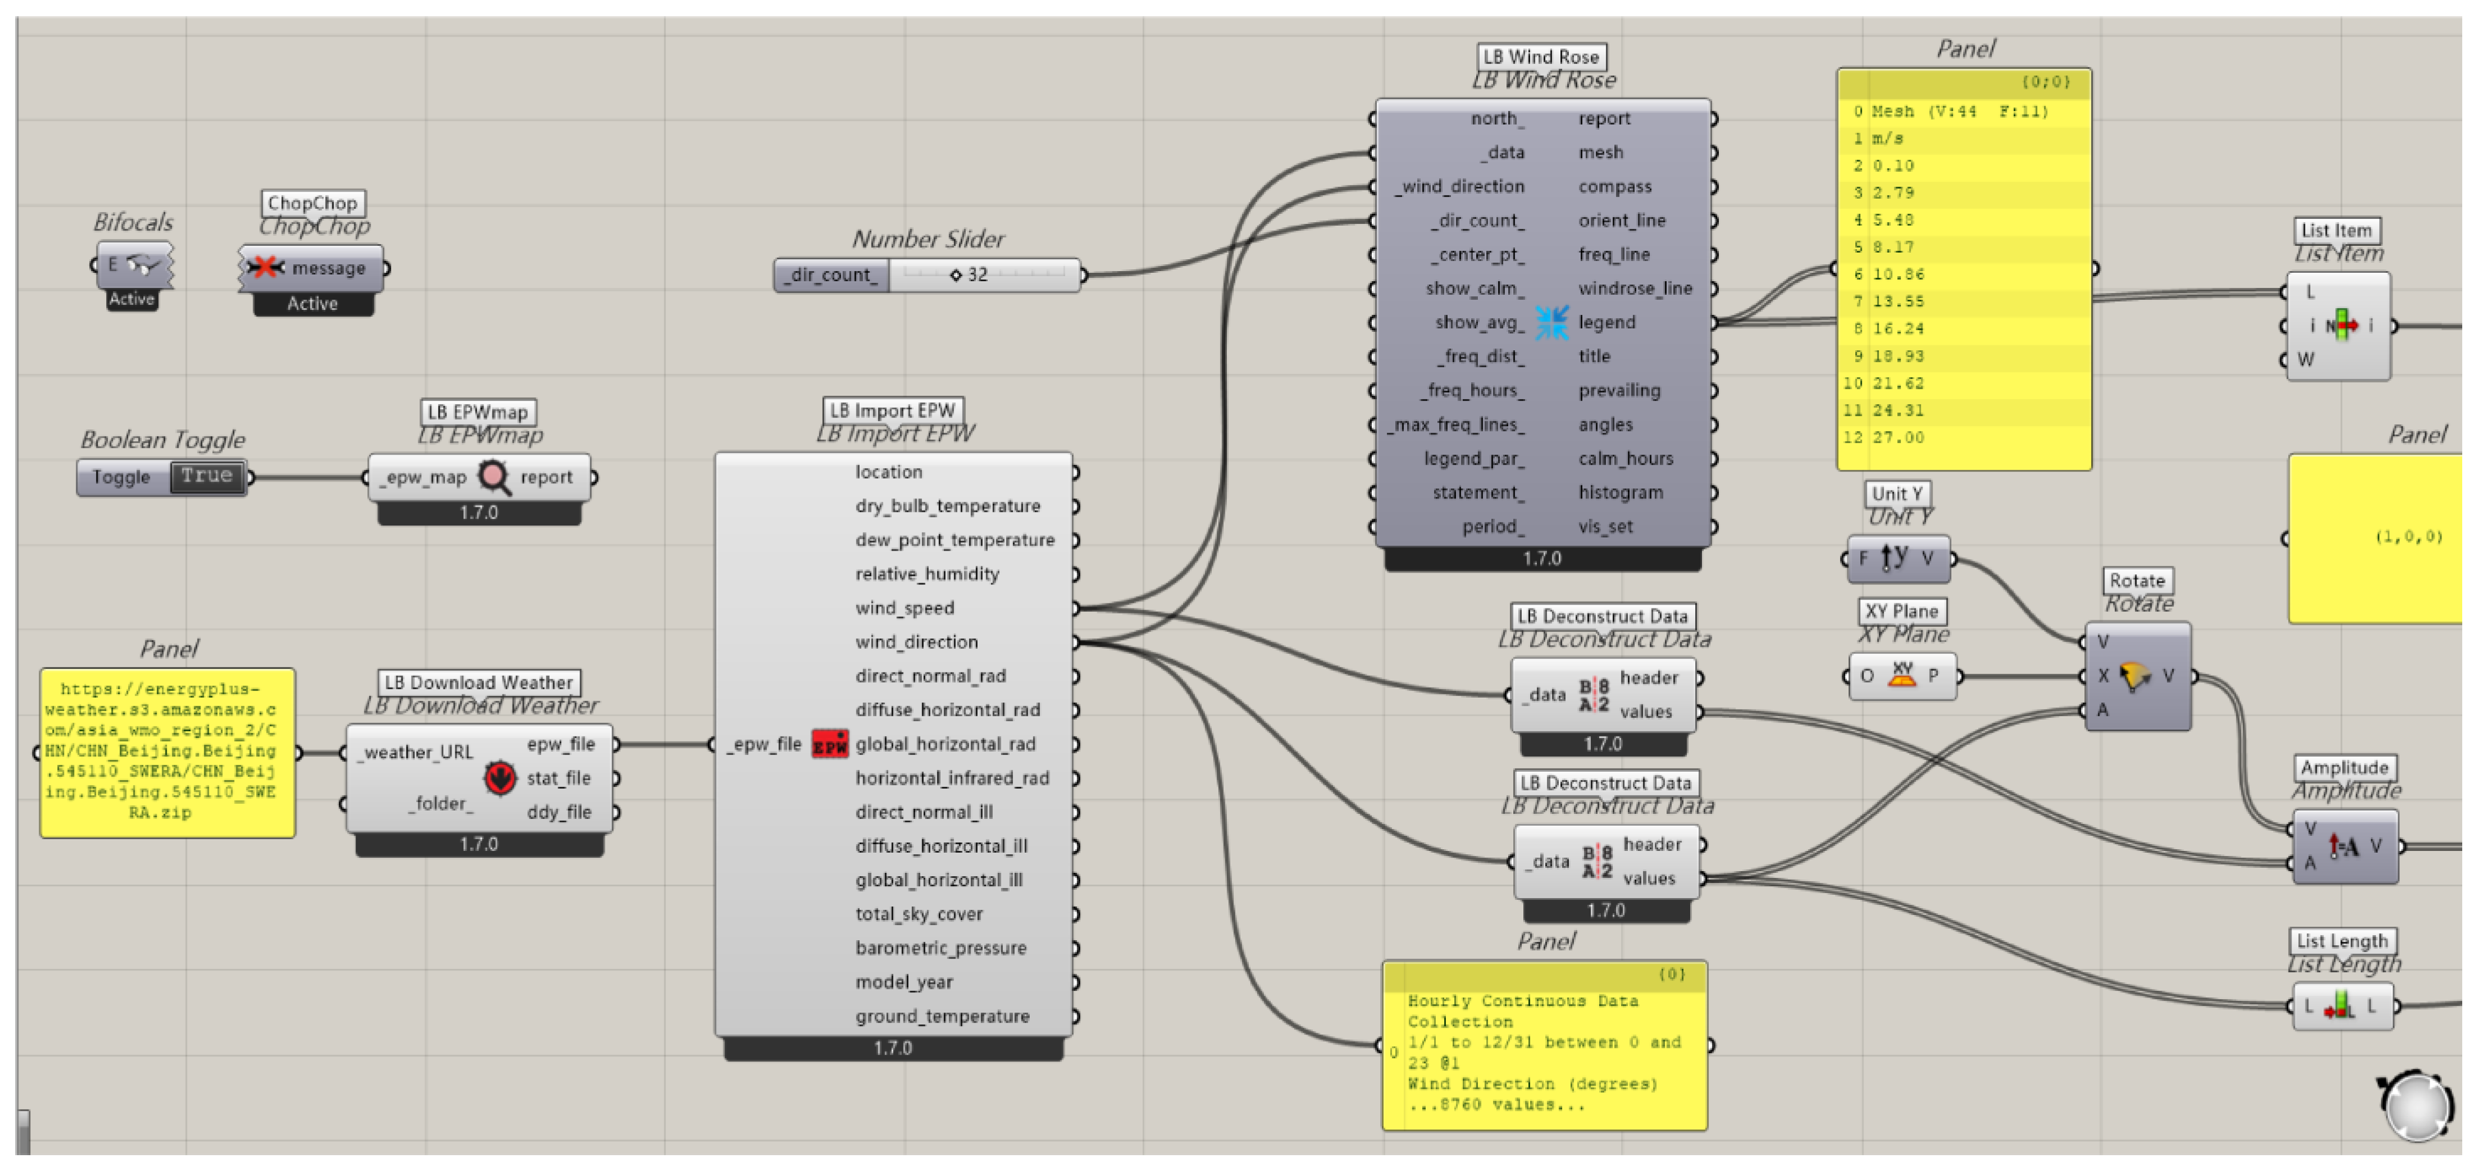Screen dimensions: 2483x1172
Task: Click the legend_par_ input on LB Wind Rose
Action: click(x=1475, y=459)
